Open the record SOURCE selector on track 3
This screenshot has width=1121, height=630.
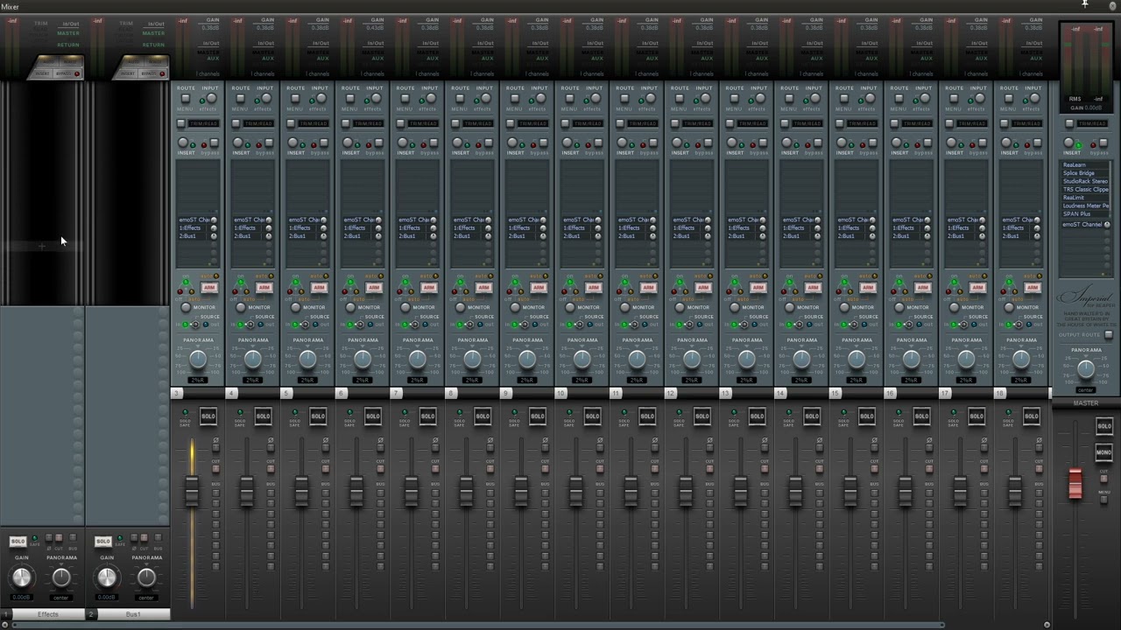[x=195, y=325]
